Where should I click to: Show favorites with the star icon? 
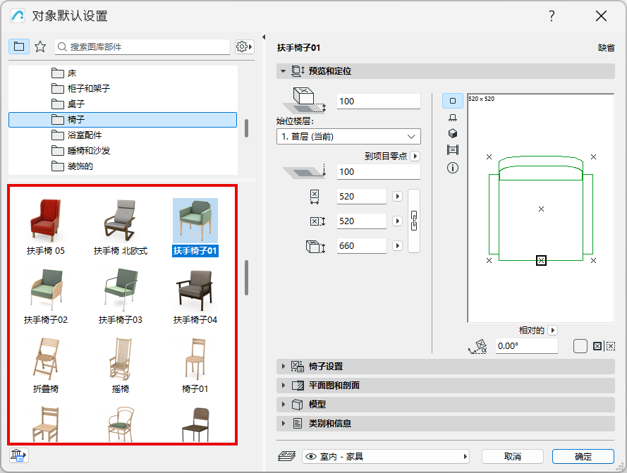(40, 47)
